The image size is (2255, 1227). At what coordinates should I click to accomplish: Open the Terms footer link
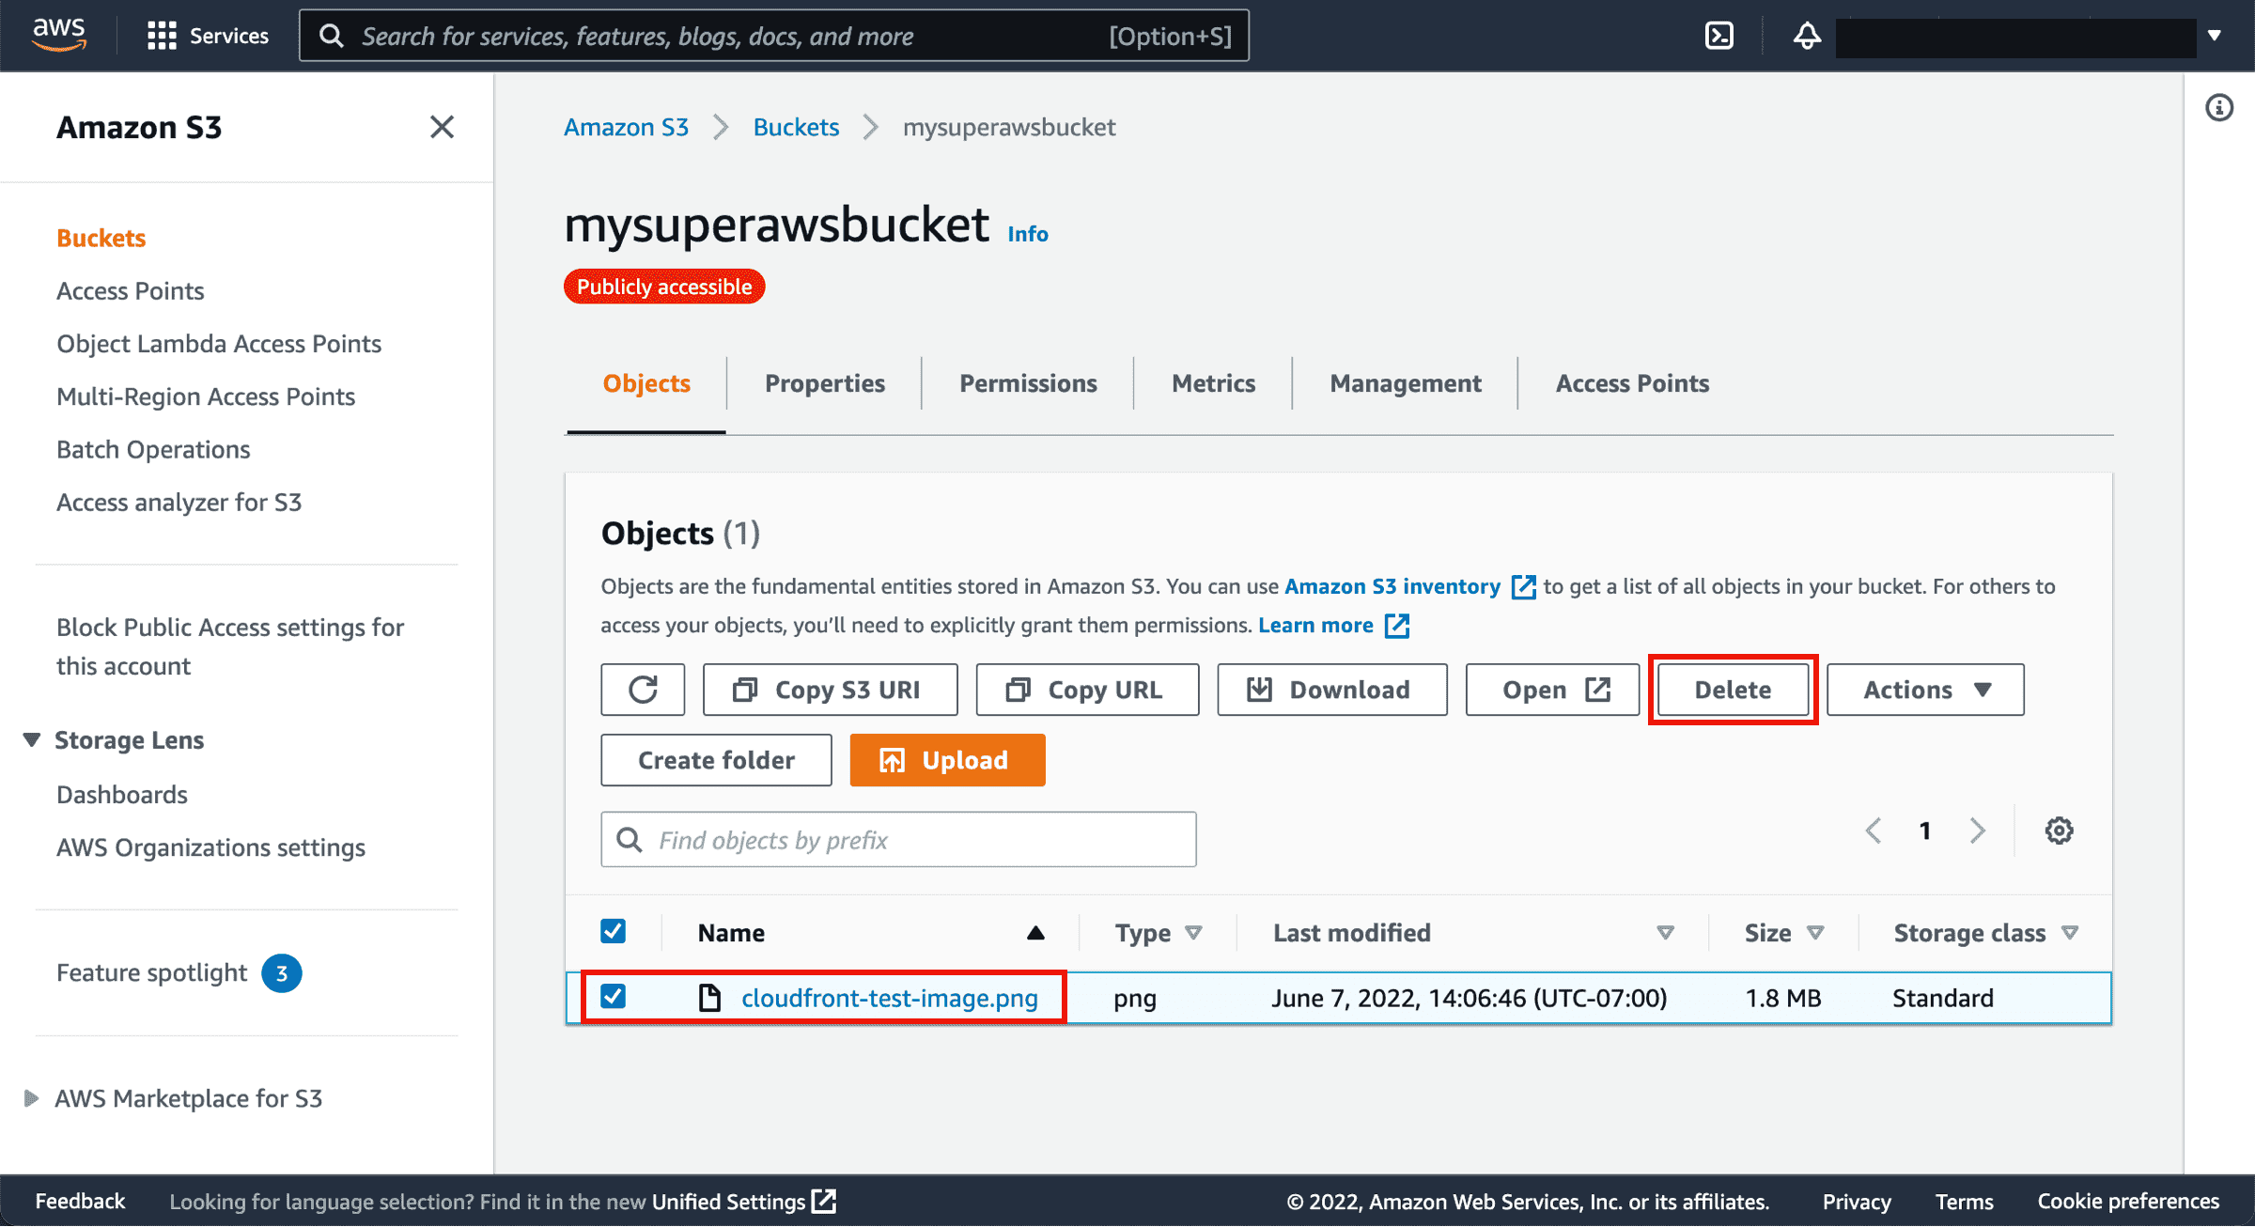[x=1964, y=1202]
